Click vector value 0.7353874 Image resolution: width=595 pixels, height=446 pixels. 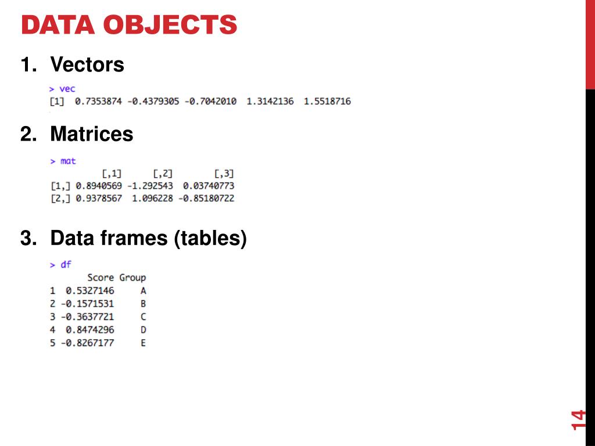98,101
